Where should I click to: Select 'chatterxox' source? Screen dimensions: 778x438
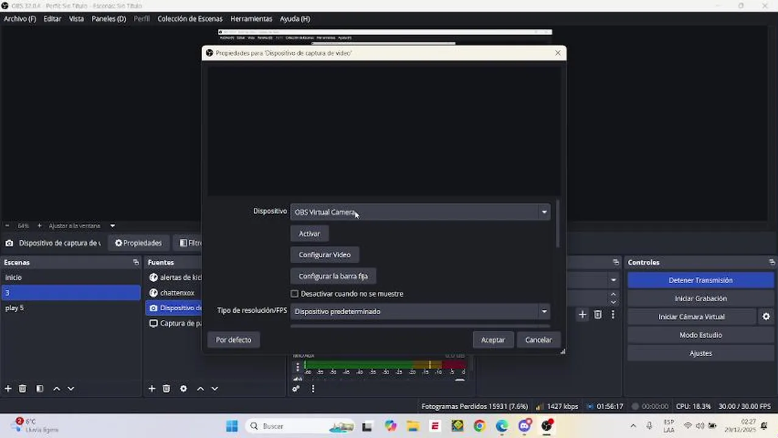[174, 293]
